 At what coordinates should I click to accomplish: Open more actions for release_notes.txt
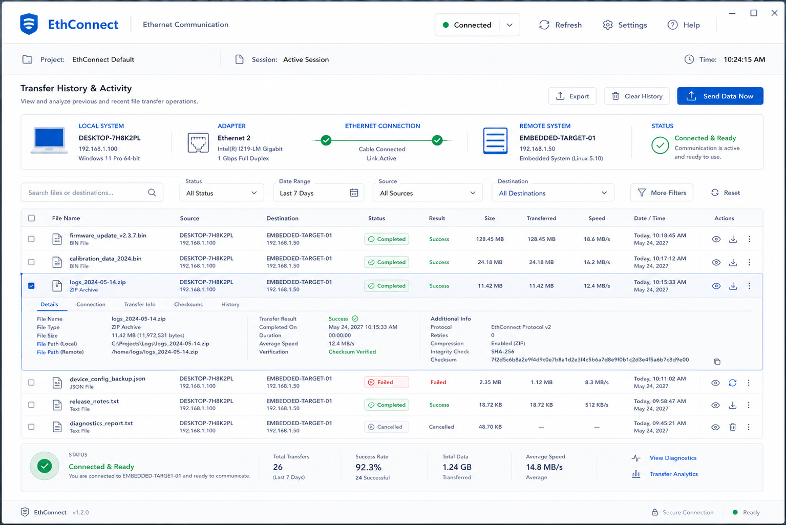click(749, 405)
